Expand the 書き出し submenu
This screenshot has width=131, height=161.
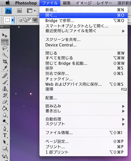84,111
